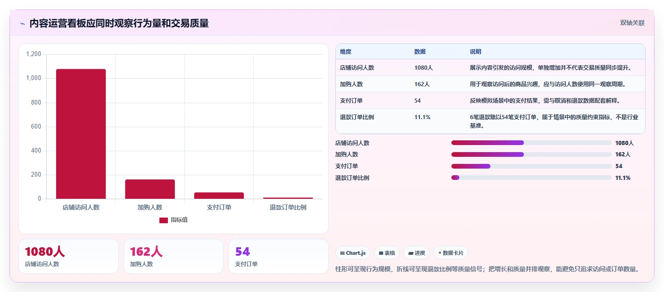Screen dimensions: 664x292
Task: Select the 退款订单比例 cell in the table
Action: coord(357,117)
